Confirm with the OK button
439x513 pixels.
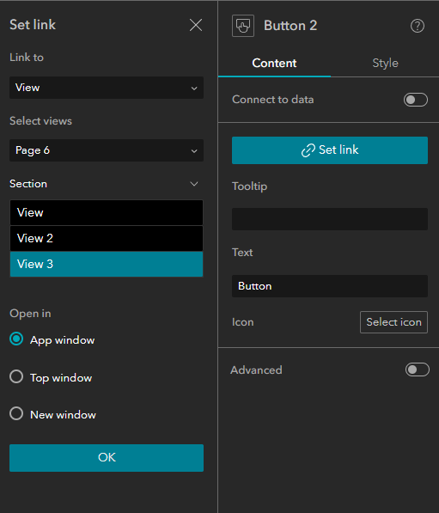(107, 458)
